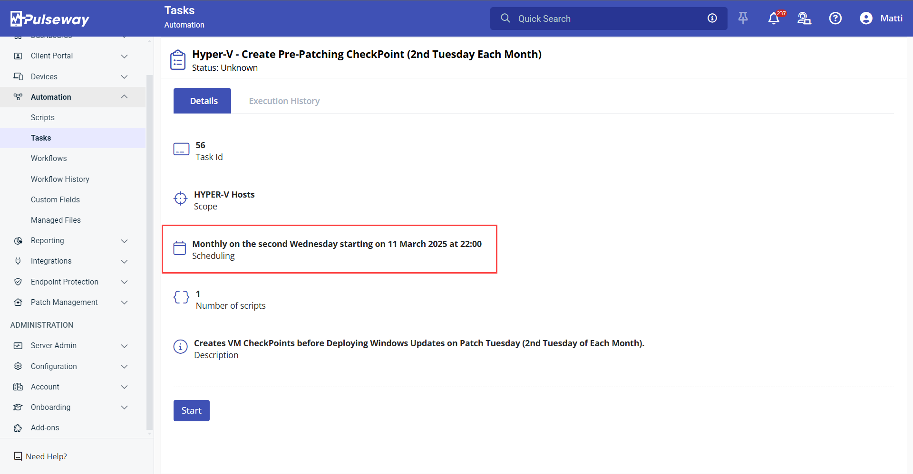
Task: Expand the Configuration chevron
Action: tap(124, 366)
